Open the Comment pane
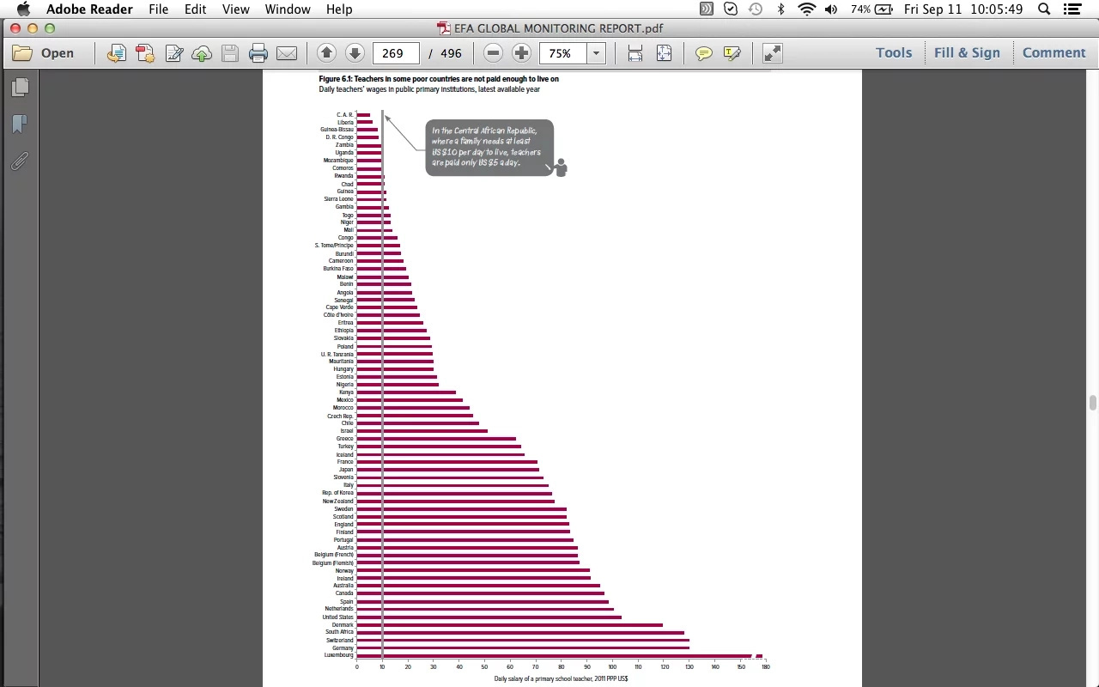Screen dimensions: 1099x687 point(1053,53)
